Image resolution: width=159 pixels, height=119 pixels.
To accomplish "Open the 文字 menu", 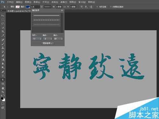I will tap(46, 2).
